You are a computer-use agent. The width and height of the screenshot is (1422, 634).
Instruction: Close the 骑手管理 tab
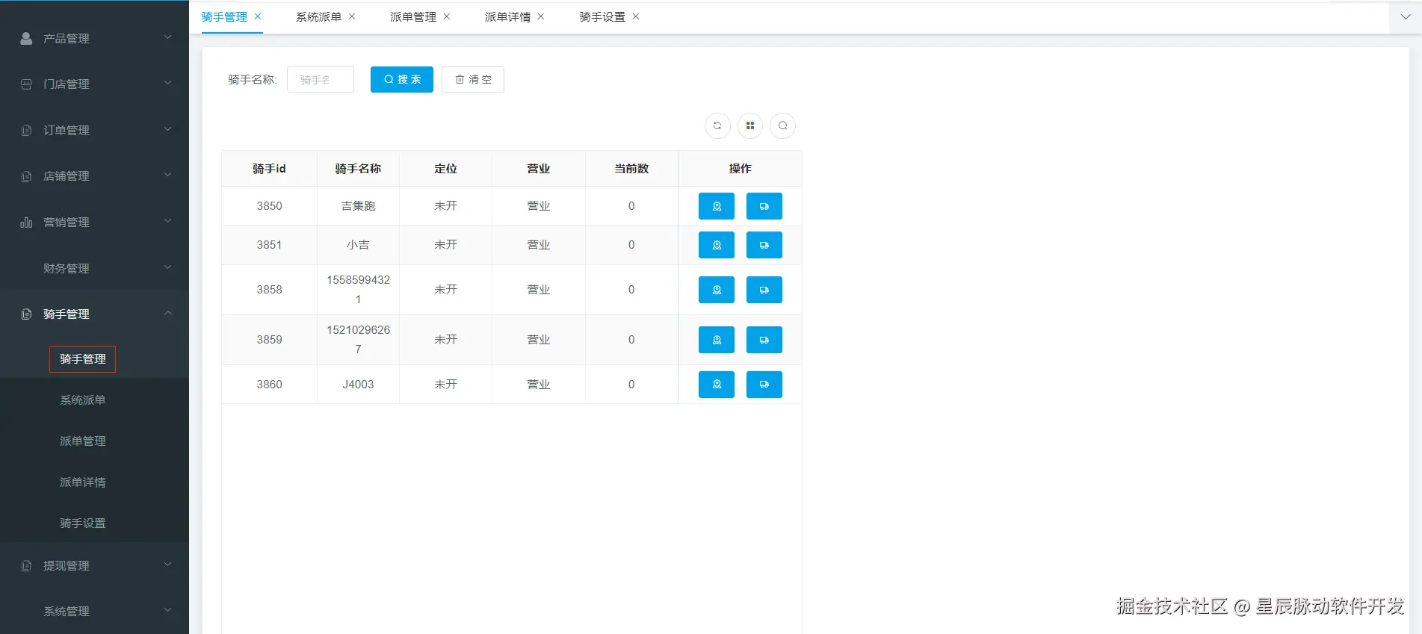[258, 16]
